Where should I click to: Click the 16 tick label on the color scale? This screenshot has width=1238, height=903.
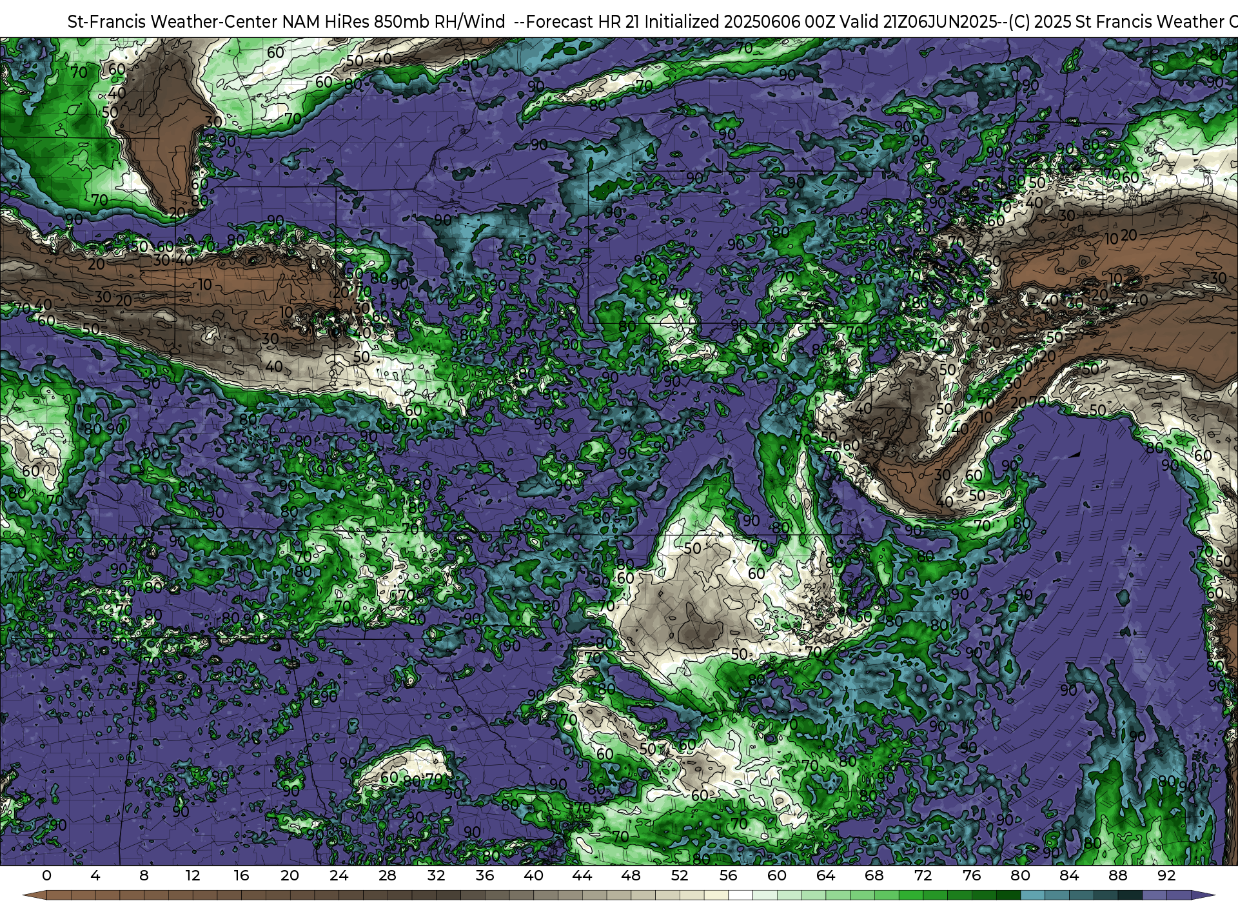241,875
